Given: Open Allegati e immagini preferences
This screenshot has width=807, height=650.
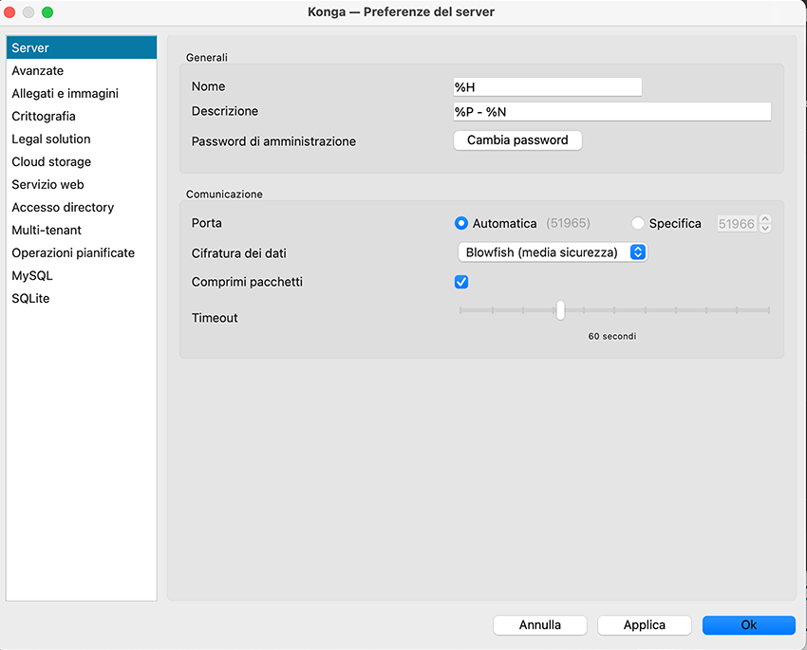Looking at the screenshot, I should [65, 93].
